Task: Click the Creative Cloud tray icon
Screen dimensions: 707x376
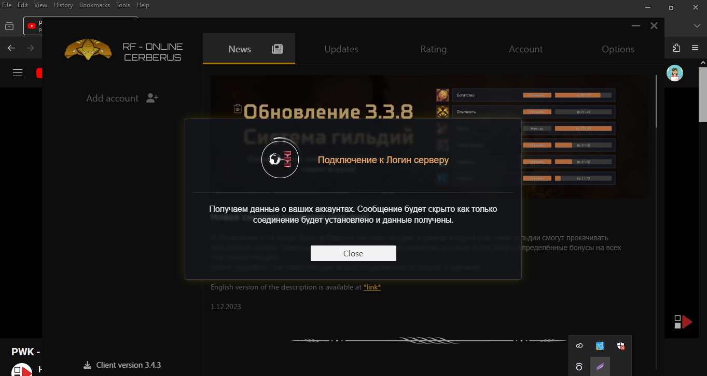Action: click(x=579, y=345)
